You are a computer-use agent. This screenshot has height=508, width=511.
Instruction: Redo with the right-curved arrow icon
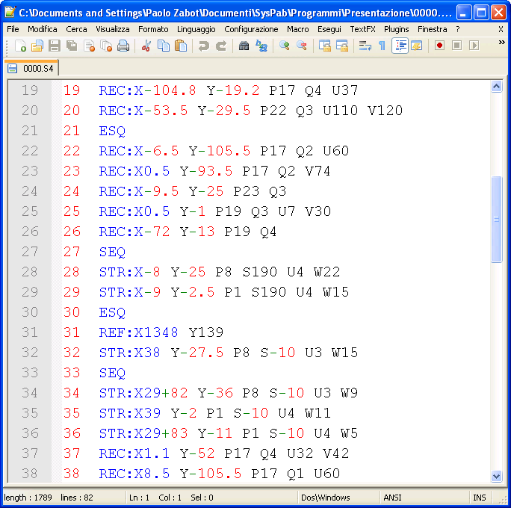(x=221, y=46)
